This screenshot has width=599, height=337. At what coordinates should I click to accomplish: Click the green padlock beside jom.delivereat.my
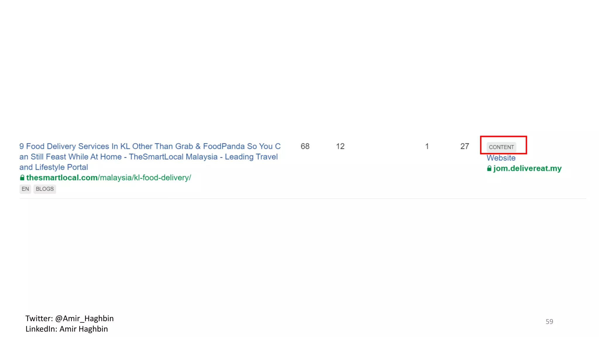489,168
